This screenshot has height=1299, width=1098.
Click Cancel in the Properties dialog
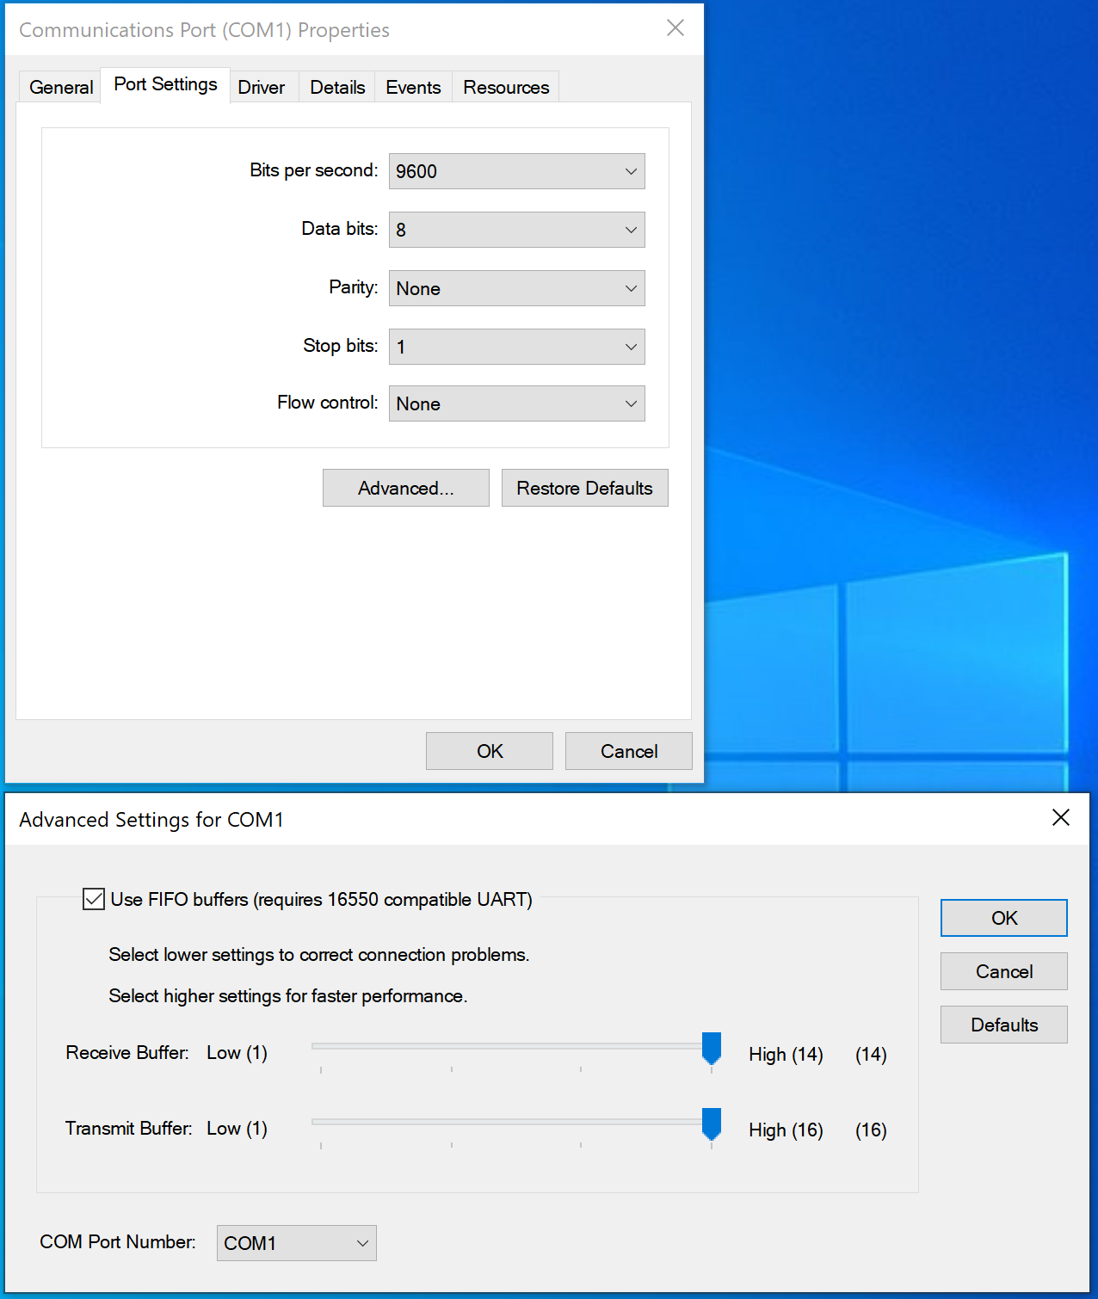tap(628, 751)
